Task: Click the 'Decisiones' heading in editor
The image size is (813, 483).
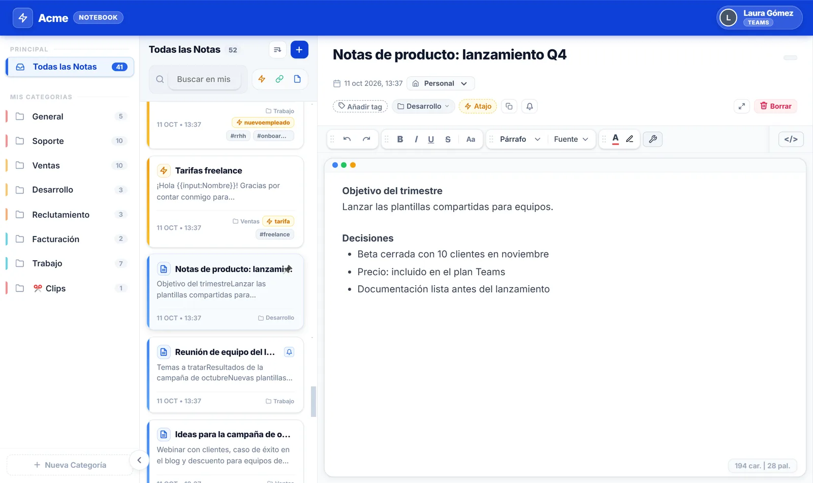Action: (367, 238)
